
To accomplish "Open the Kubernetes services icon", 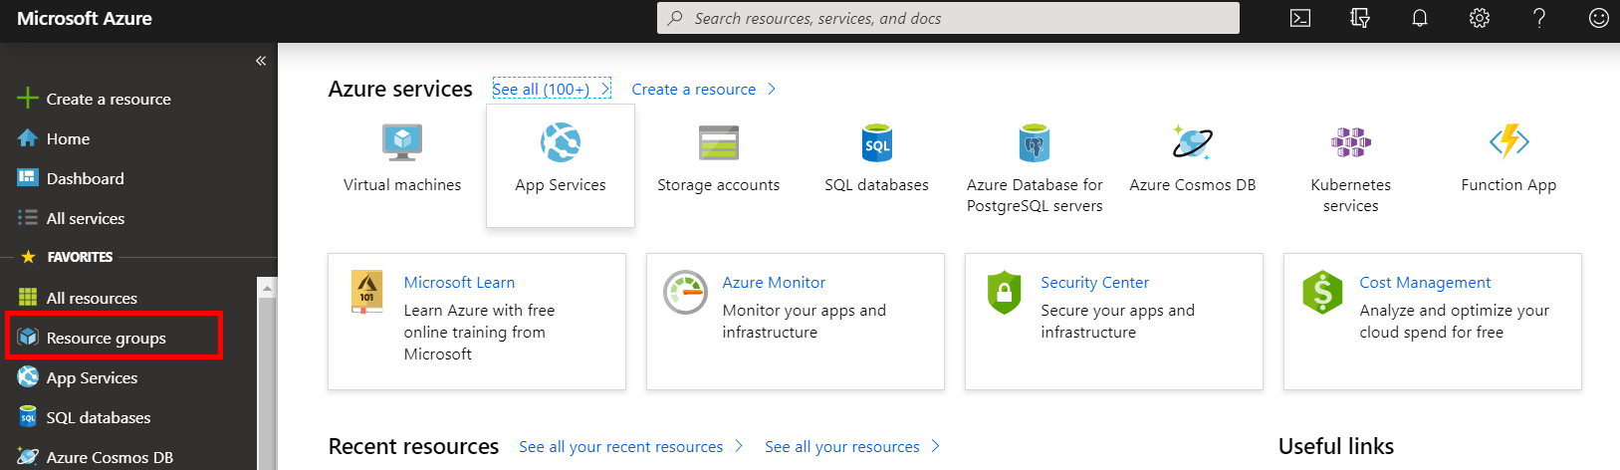I will (1350, 144).
